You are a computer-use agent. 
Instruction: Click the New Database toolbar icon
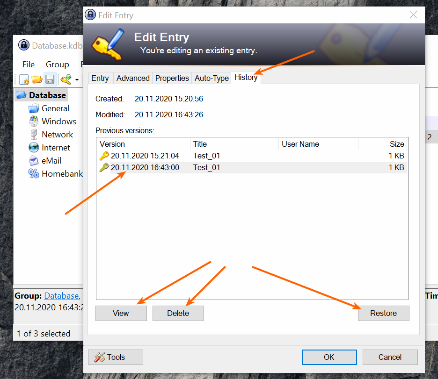(x=24, y=79)
